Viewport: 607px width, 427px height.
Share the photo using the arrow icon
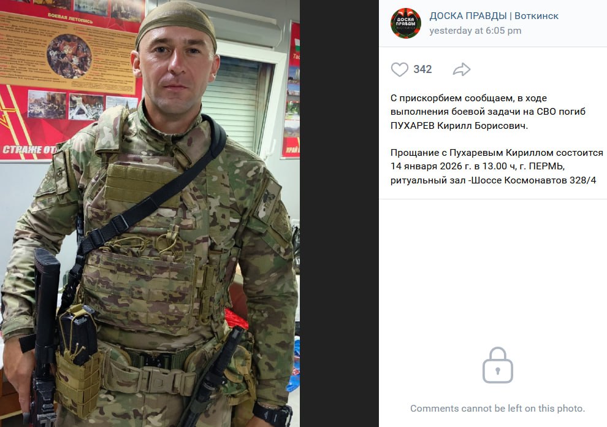tap(462, 69)
